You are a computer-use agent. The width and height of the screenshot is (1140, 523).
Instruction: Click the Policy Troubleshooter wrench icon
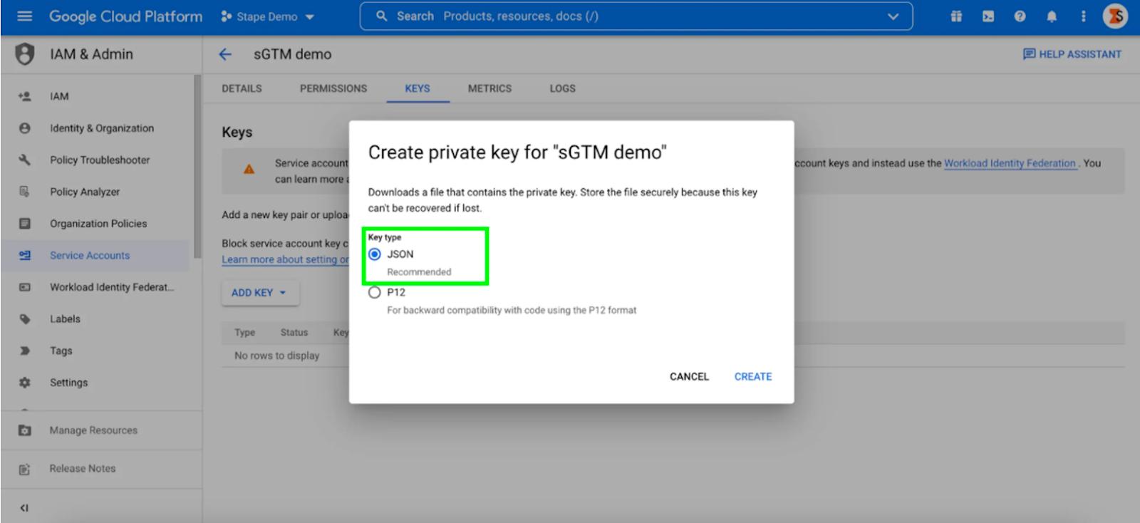pyautogui.click(x=25, y=160)
